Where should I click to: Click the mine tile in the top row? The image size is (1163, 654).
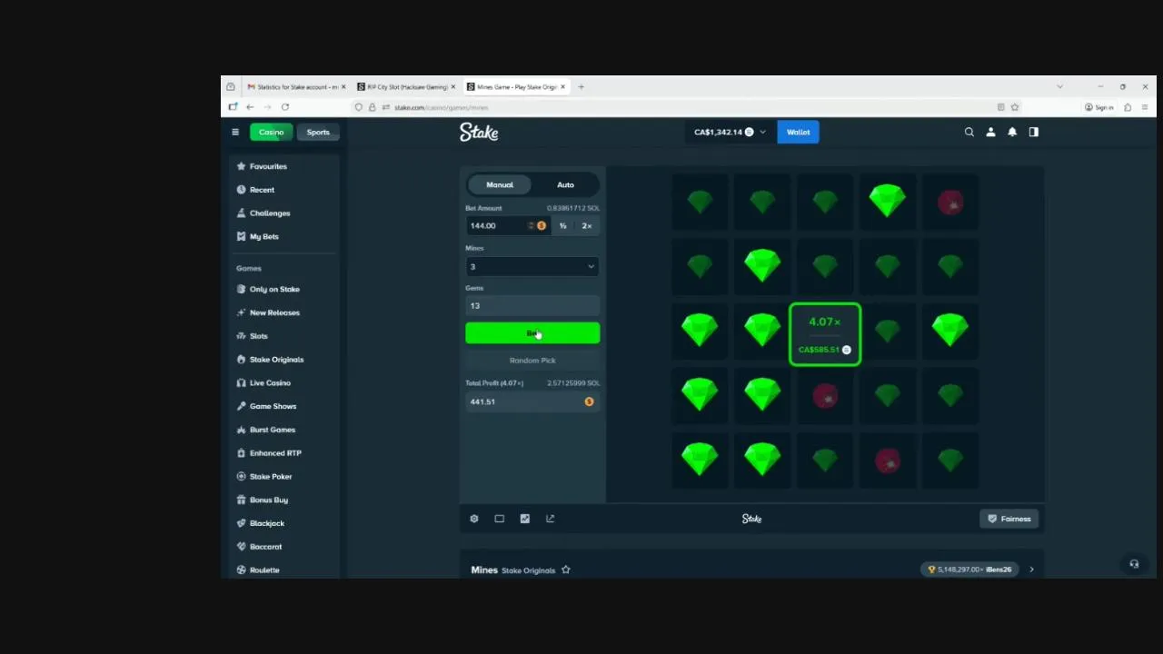pos(950,203)
